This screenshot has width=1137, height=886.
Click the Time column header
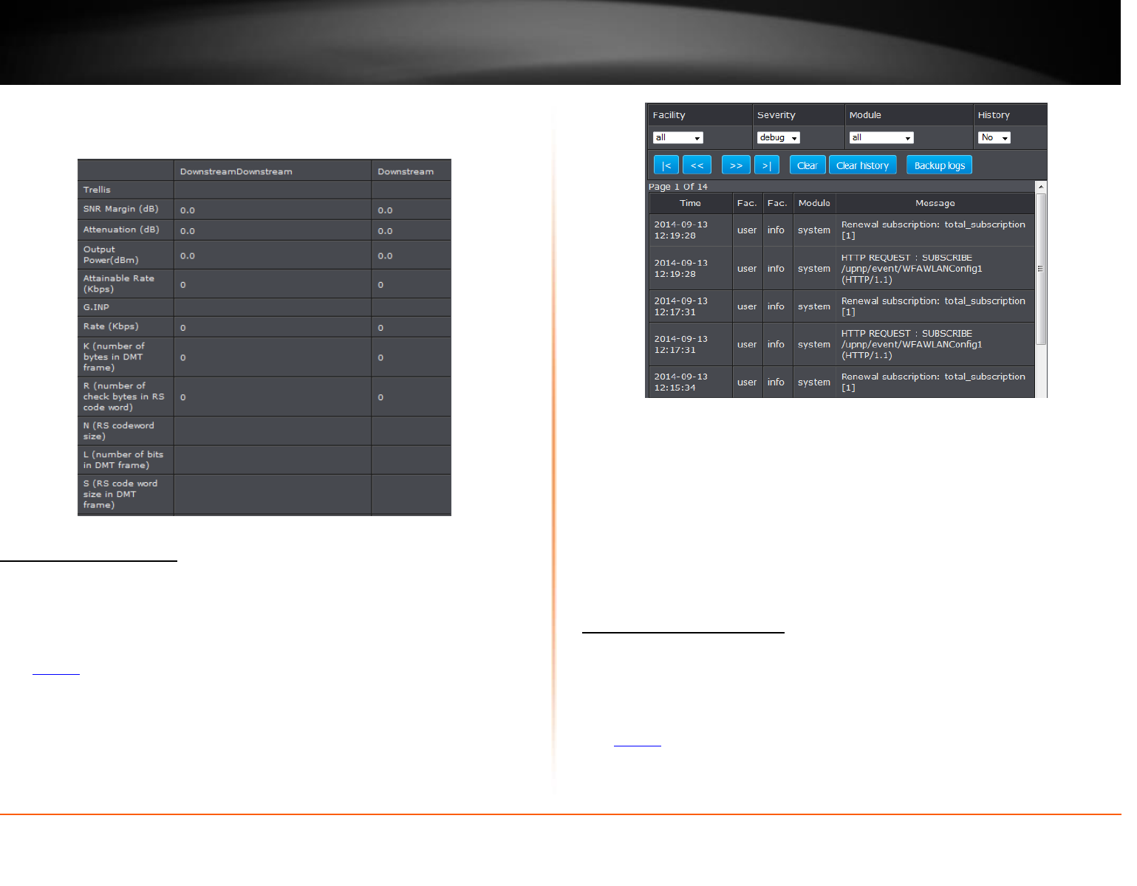coord(690,203)
